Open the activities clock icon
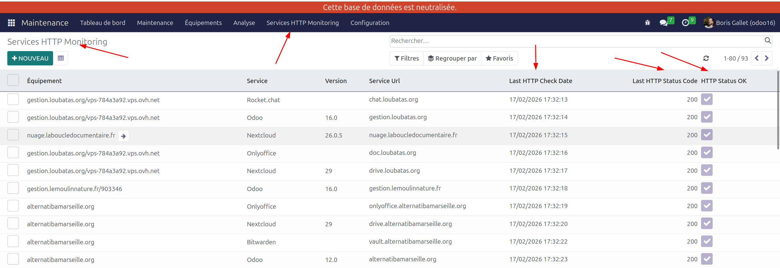 pyautogui.click(x=685, y=23)
